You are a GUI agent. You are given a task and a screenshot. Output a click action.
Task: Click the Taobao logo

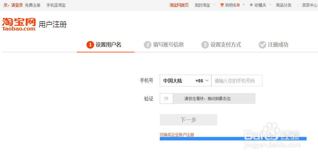pos(19,24)
